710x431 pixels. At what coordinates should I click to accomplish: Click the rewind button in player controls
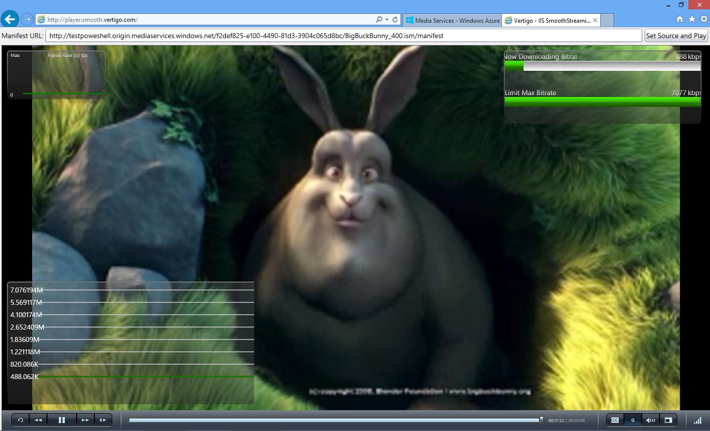pyautogui.click(x=39, y=420)
